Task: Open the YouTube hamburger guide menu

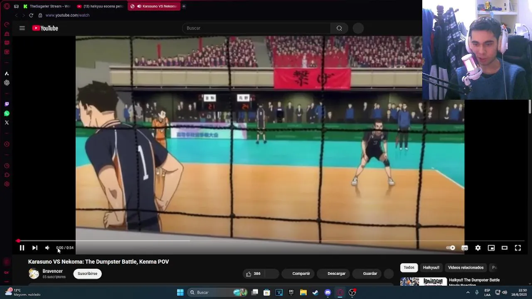Action: pyautogui.click(x=22, y=28)
